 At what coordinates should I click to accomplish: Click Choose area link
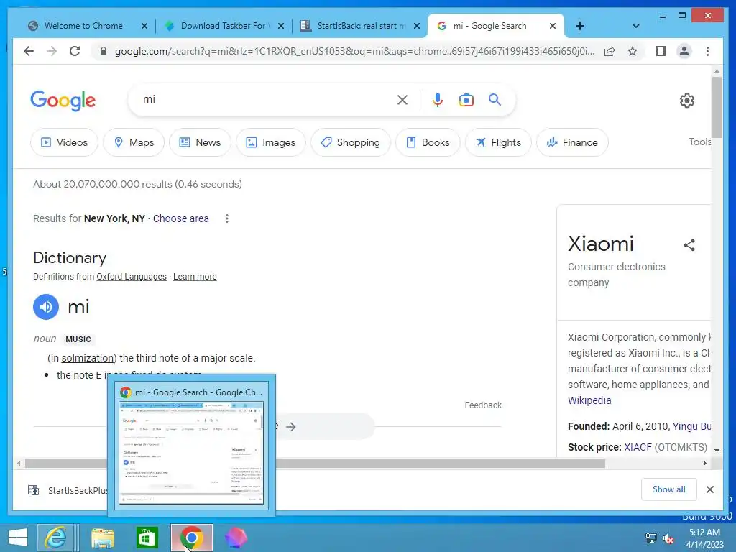(x=180, y=218)
